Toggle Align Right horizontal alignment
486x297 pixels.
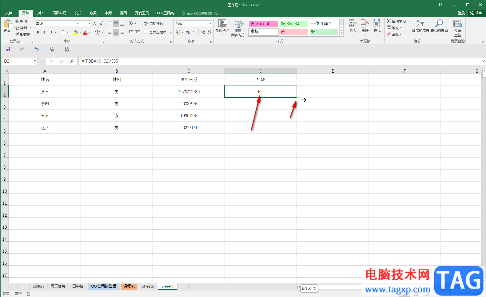click(x=122, y=32)
